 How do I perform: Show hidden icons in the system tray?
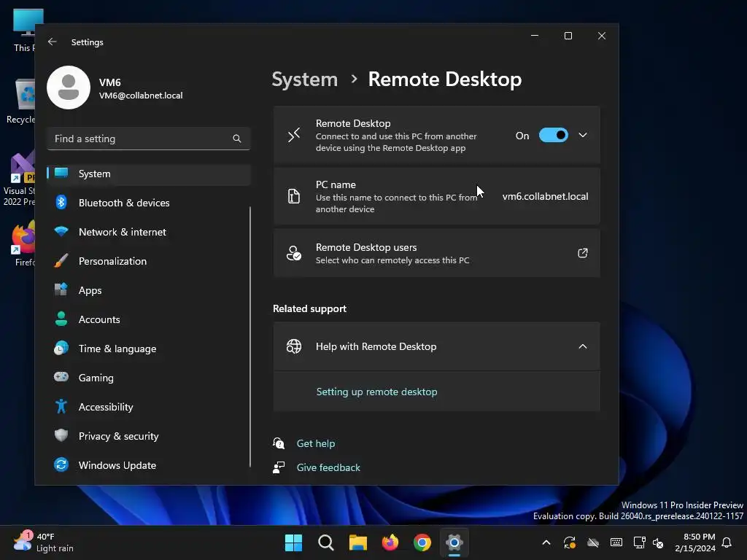[x=546, y=542]
